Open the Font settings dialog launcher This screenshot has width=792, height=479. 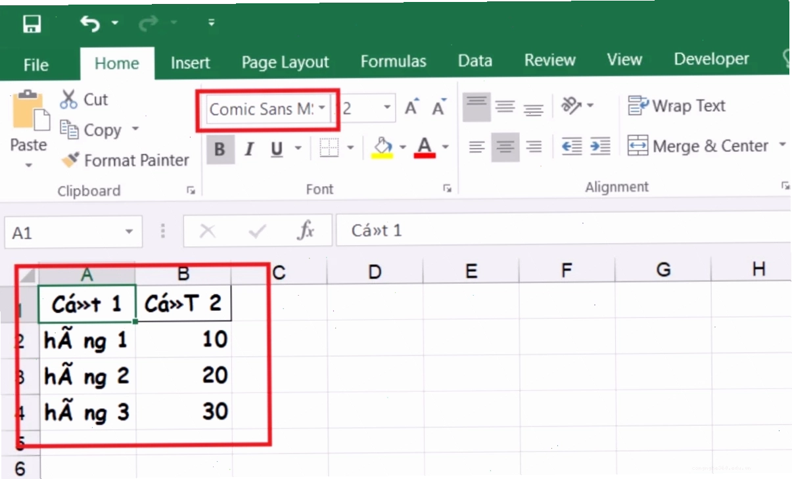[x=448, y=189]
